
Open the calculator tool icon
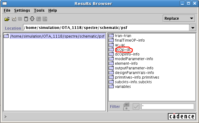pos(26,19)
